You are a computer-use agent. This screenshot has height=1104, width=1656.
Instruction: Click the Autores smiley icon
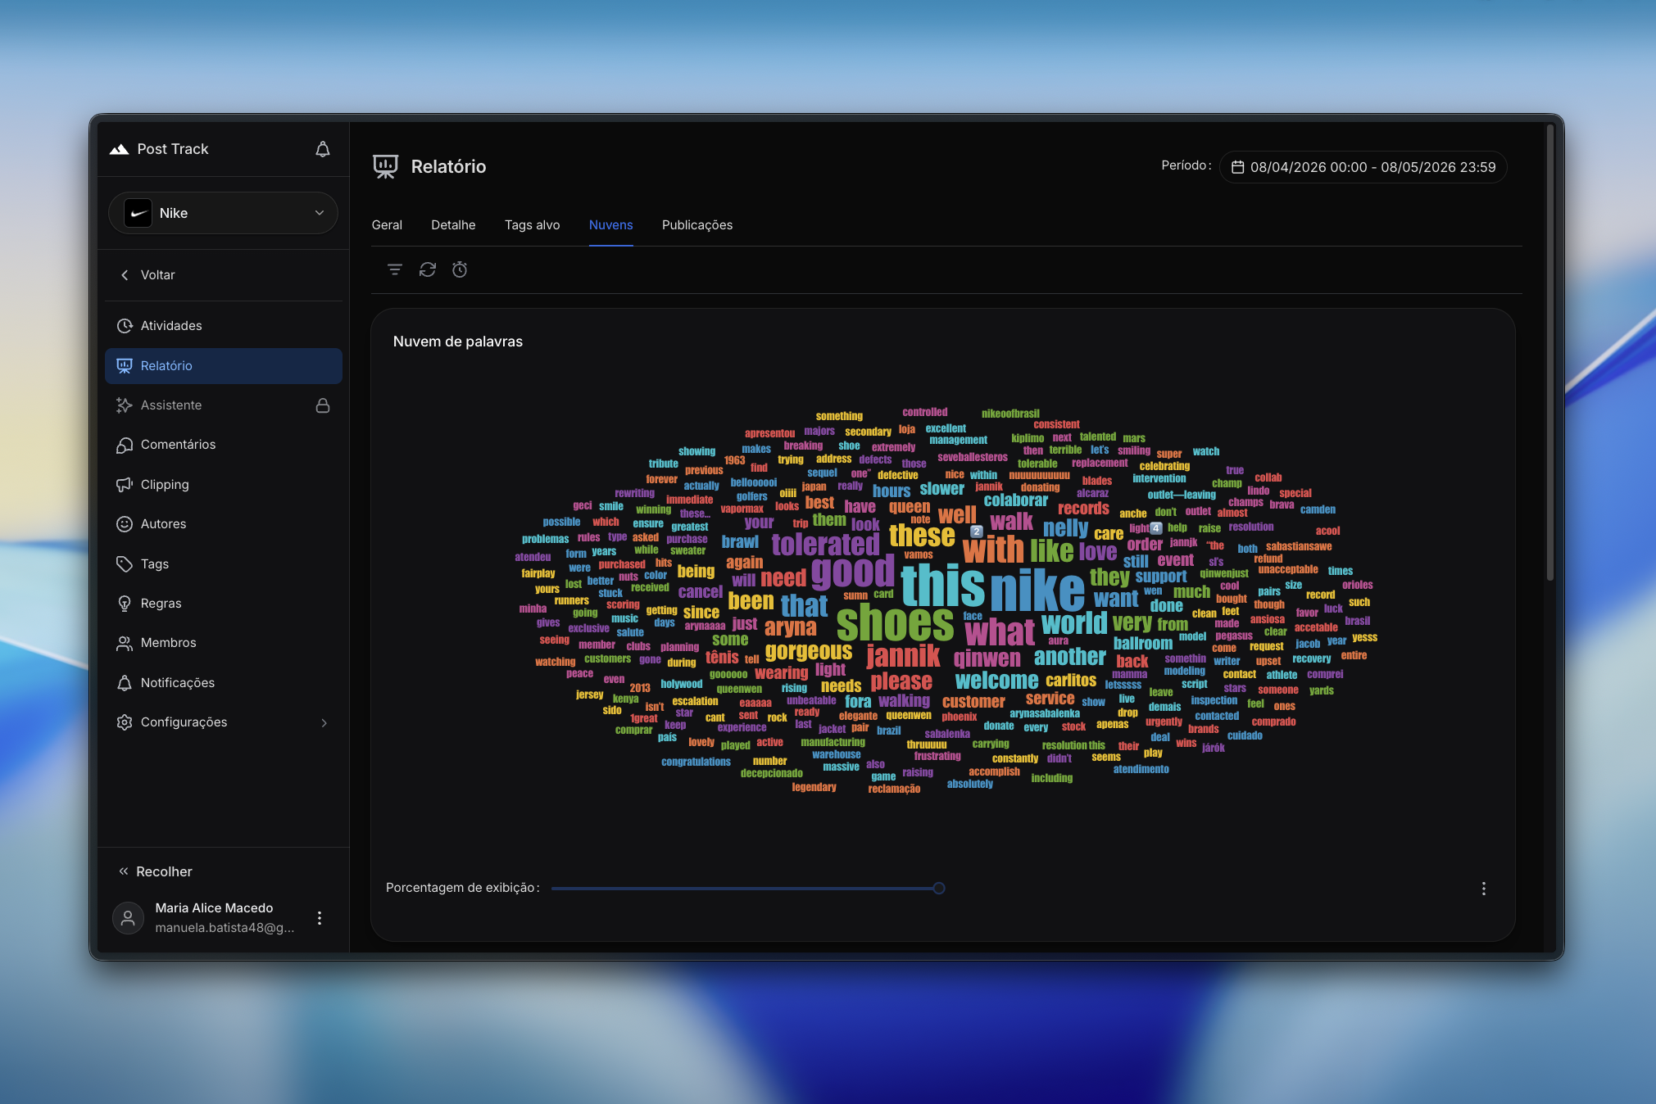(125, 524)
